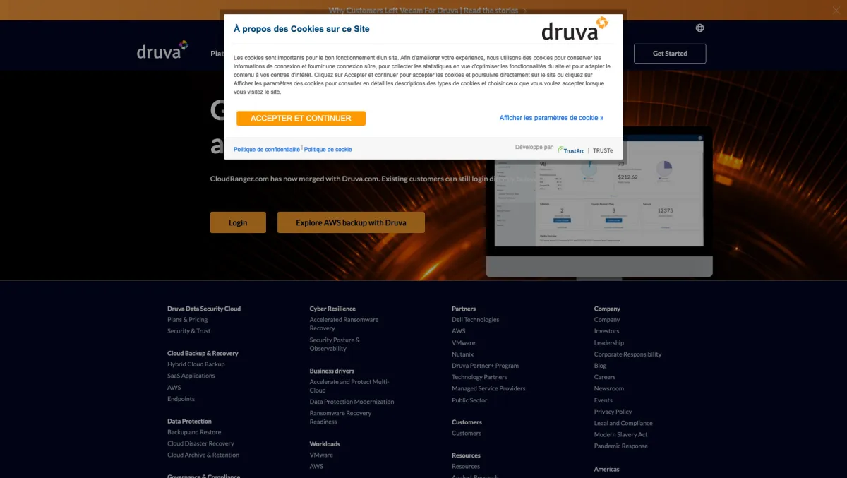This screenshot has height=478, width=847.
Task: Open Newsroom footer link
Action: (x=608, y=388)
